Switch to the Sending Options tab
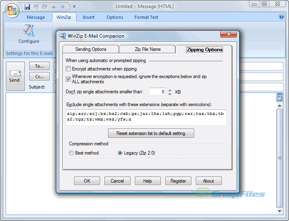Screen dimensions: 289x221 pyautogui.click(x=91, y=49)
